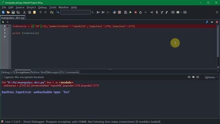Viewport: 220px width, 124px height.
Task: Switch to the Exceptions tab
Action: click(x=23, y=72)
